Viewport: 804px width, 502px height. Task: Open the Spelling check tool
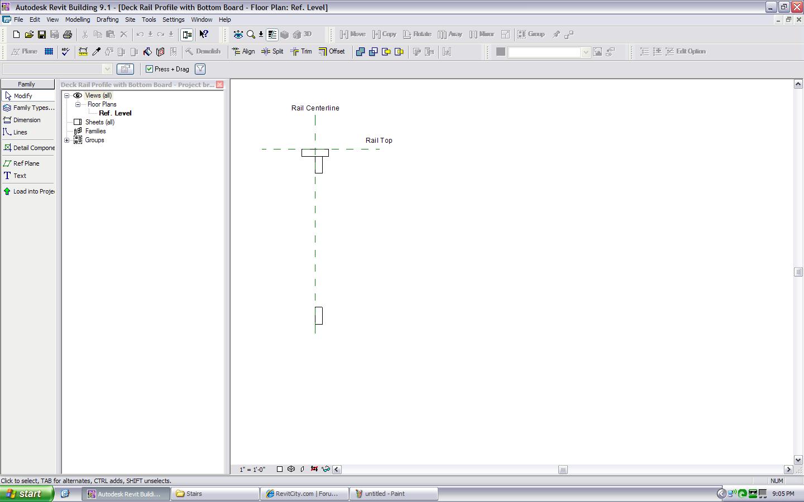(x=66, y=51)
